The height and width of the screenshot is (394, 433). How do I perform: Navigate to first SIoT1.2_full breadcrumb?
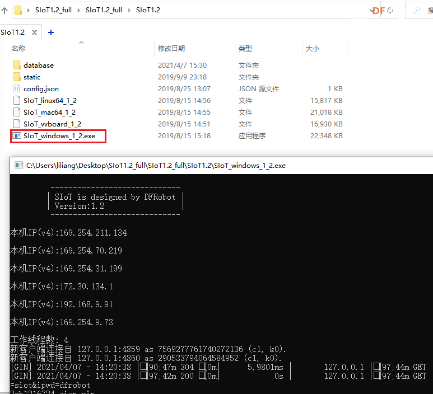click(53, 10)
